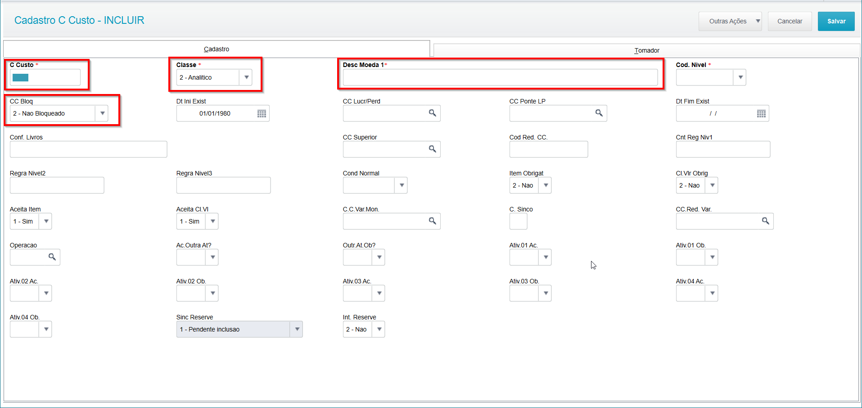Image resolution: width=862 pixels, height=408 pixels.
Task: Expand Ativ.03 Ob. dropdown
Action: (545, 293)
